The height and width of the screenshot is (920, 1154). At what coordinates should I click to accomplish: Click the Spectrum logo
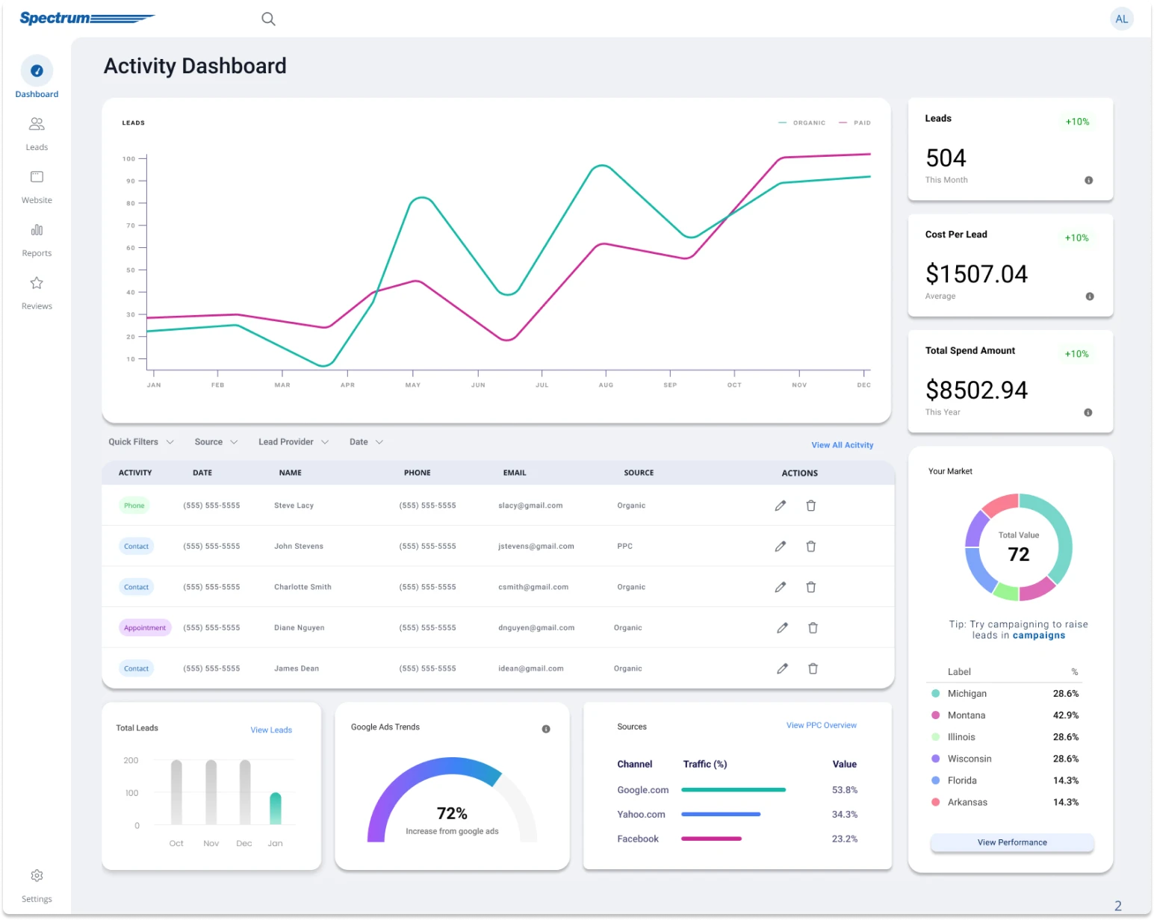tap(86, 18)
